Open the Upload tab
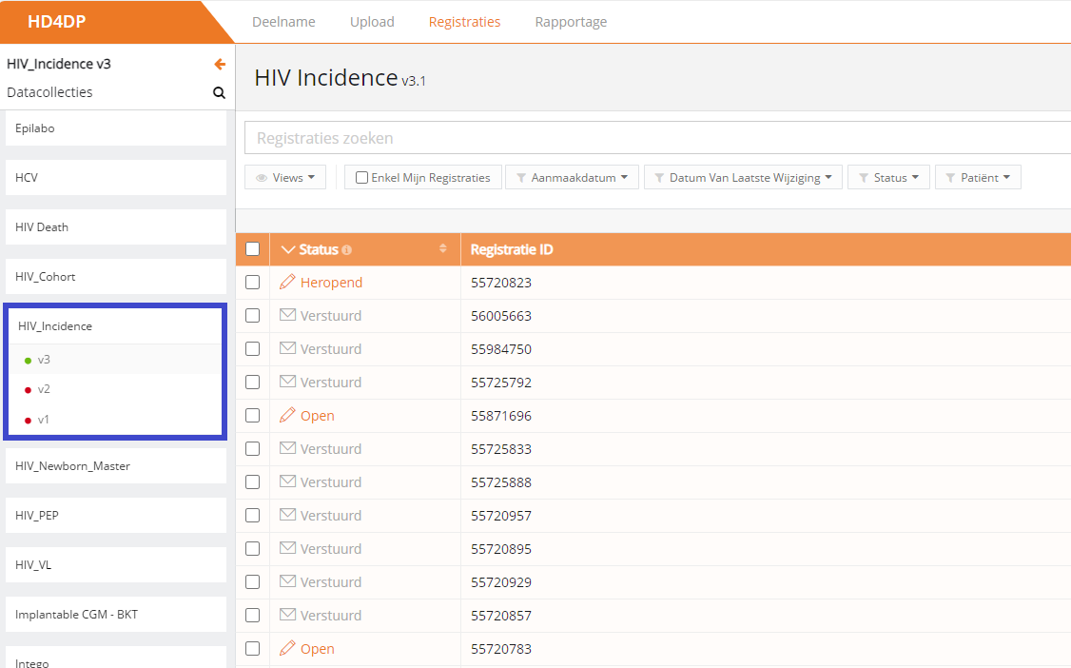The height and width of the screenshot is (668, 1071). tap(372, 22)
